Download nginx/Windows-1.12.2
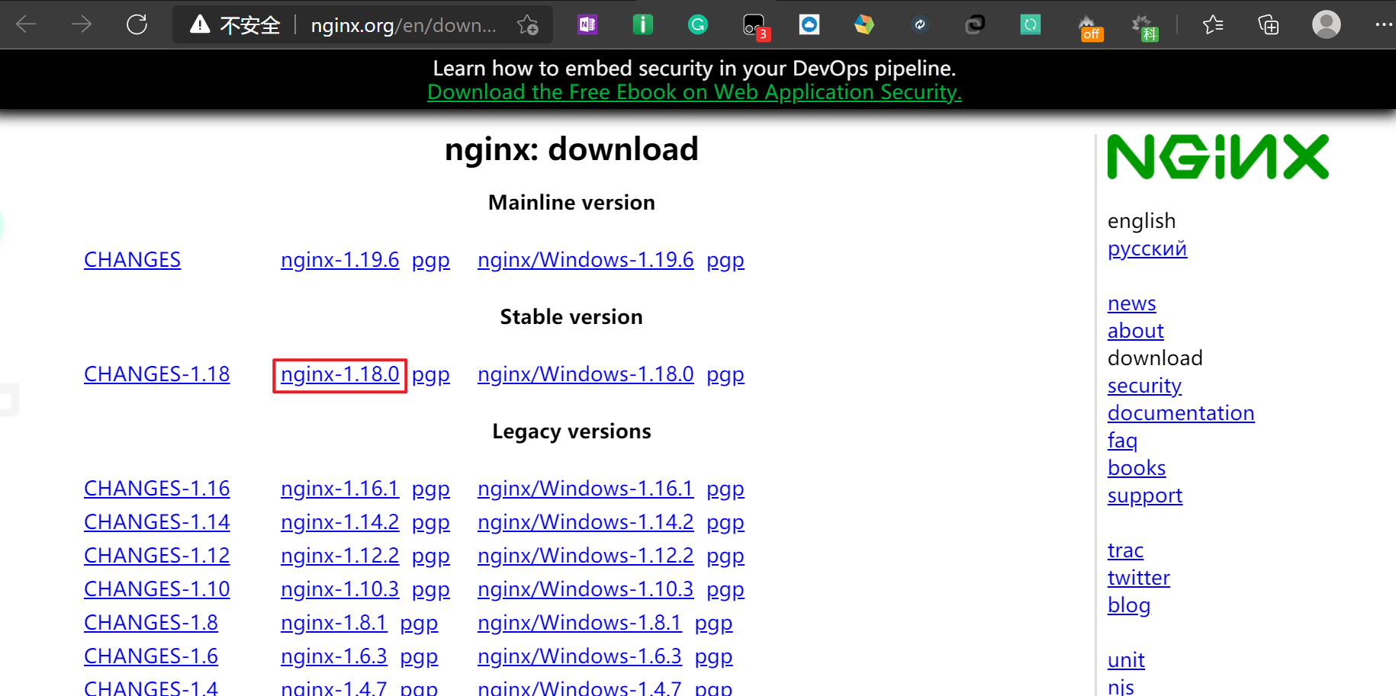The image size is (1396, 696). (586, 556)
